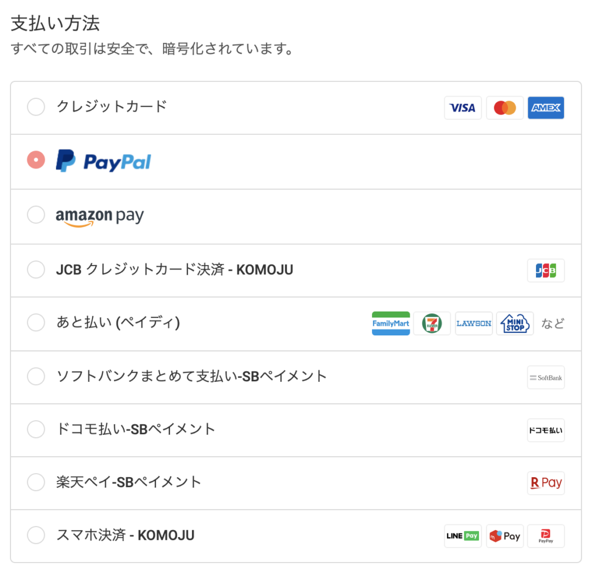Click the AMEX card icon
Viewport: 596px width, 587px height.
tap(546, 108)
